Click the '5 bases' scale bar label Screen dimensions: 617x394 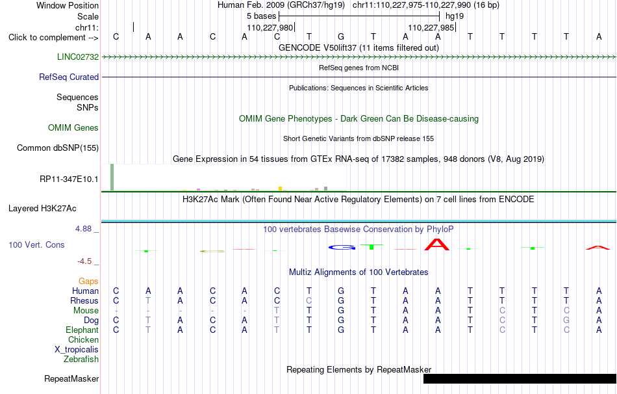pos(262,16)
